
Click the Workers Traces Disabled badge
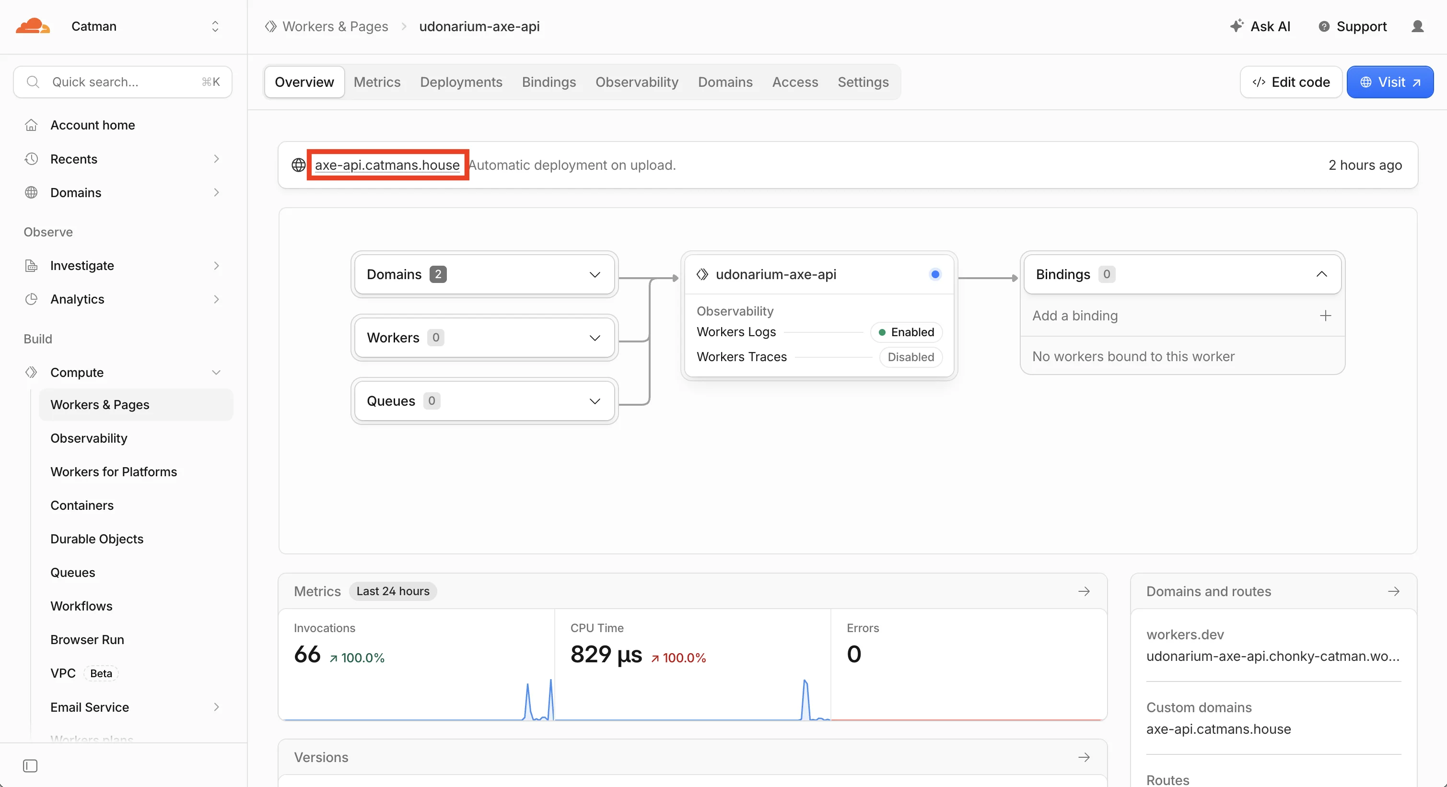[x=910, y=357]
